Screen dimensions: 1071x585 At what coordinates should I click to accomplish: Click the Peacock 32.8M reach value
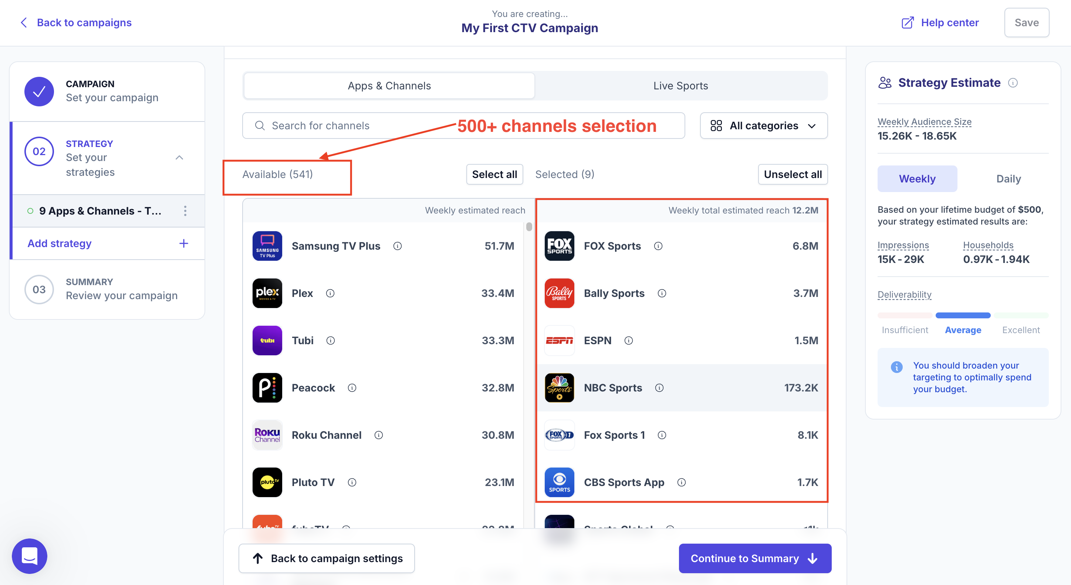498,388
